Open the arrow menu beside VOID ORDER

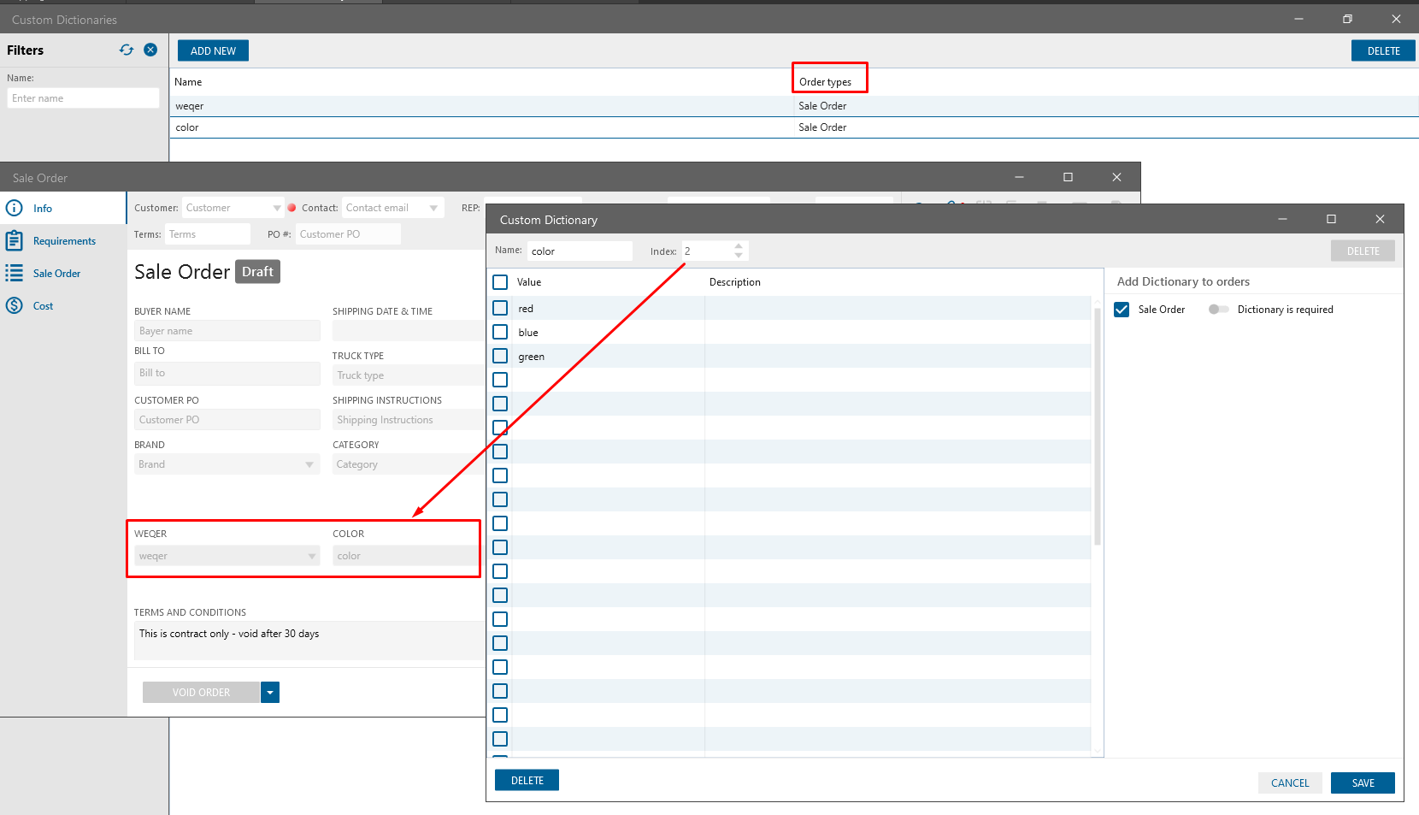click(270, 692)
